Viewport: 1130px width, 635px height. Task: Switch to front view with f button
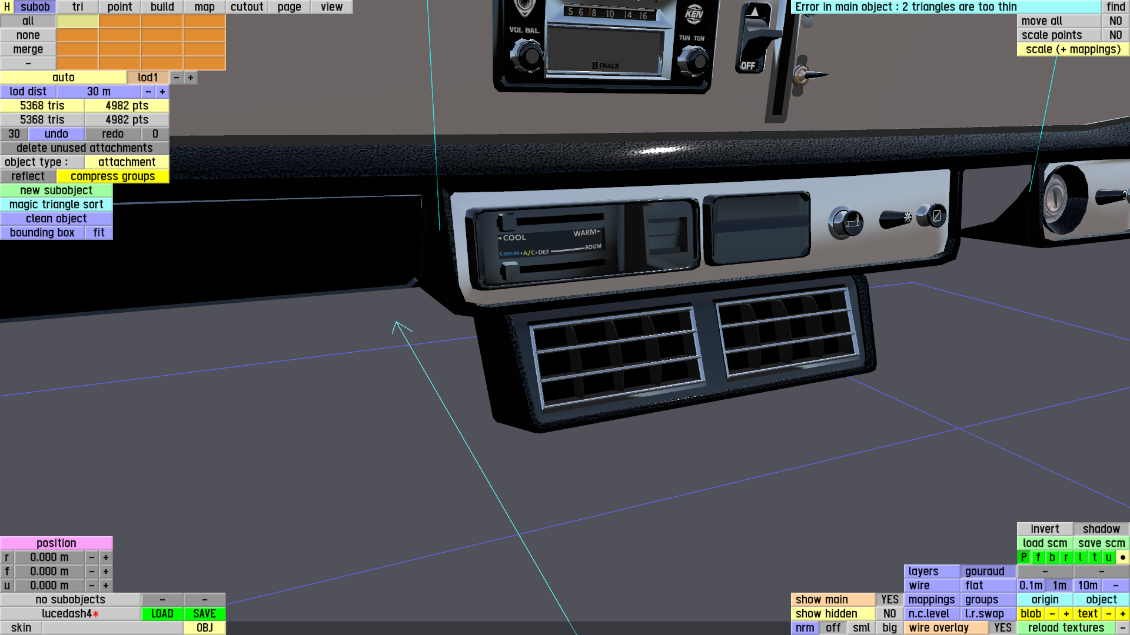pos(1038,557)
